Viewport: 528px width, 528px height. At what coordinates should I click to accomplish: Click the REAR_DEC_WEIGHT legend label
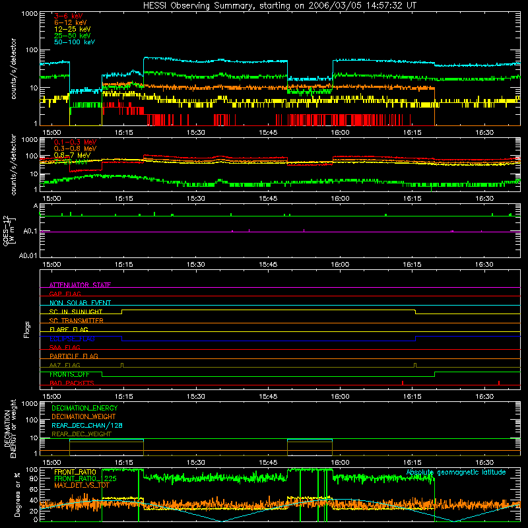coord(81,434)
